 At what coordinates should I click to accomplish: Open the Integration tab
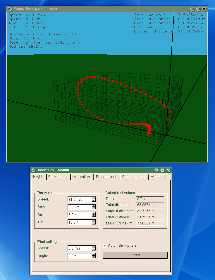coord(81,177)
